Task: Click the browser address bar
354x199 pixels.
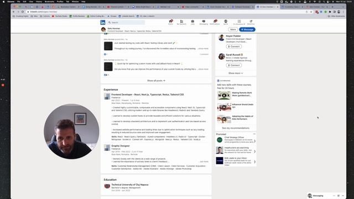Action: tap(167, 12)
